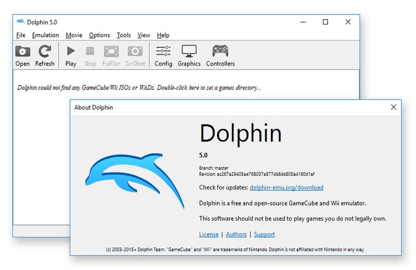The image size is (416, 270).
Task: Click the 'Branch: master' text
Action: pos(214,168)
